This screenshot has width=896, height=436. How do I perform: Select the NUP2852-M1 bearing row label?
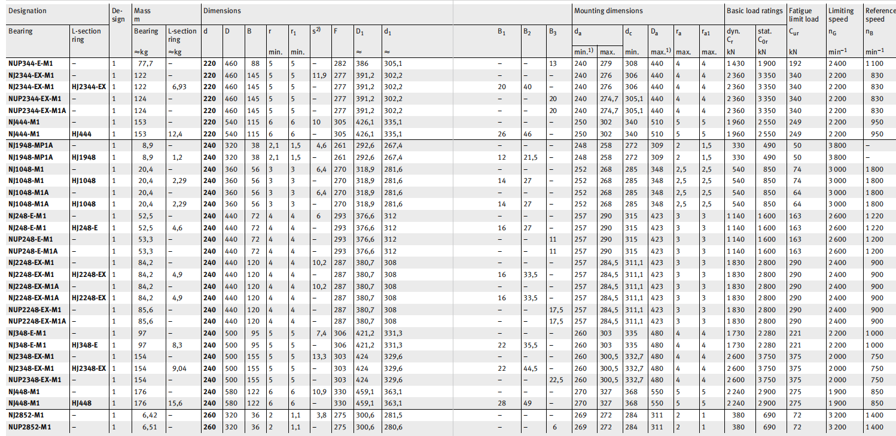tap(29, 427)
